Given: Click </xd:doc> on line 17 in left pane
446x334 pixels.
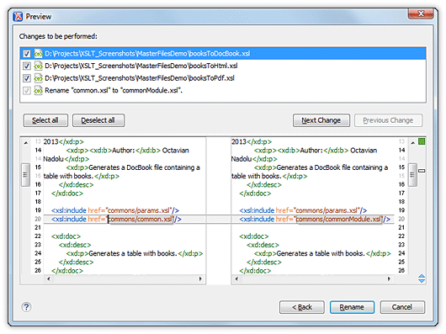Looking at the screenshot, I should point(67,194).
